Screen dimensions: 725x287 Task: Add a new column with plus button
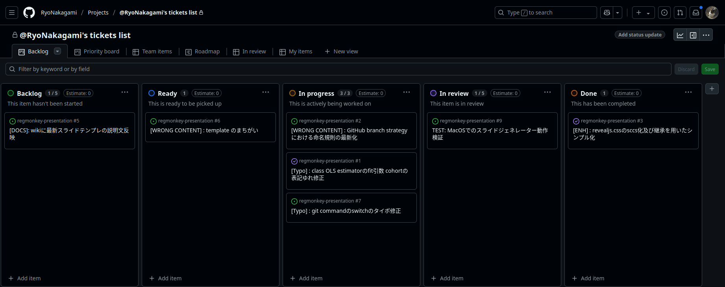pyautogui.click(x=712, y=89)
